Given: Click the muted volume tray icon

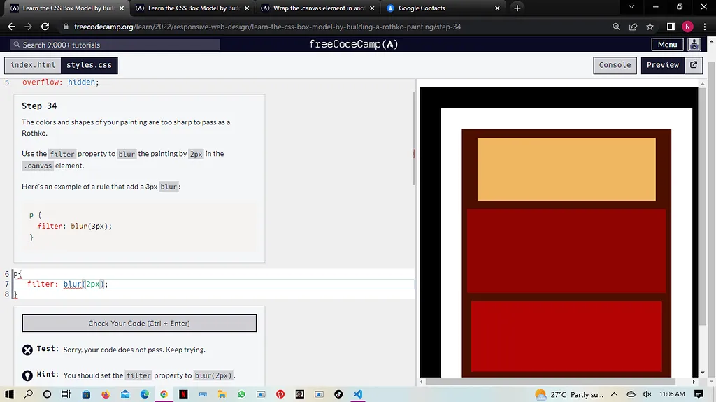Looking at the screenshot, I should [x=647, y=394].
